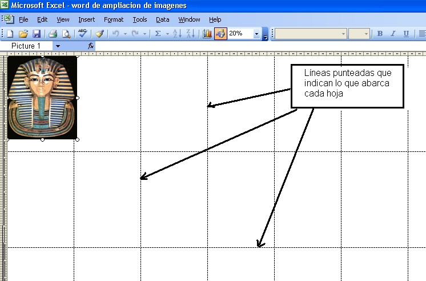Open Print Preview with the magnifier page icon
Screen dimensions: 426x281
[x=66, y=34]
